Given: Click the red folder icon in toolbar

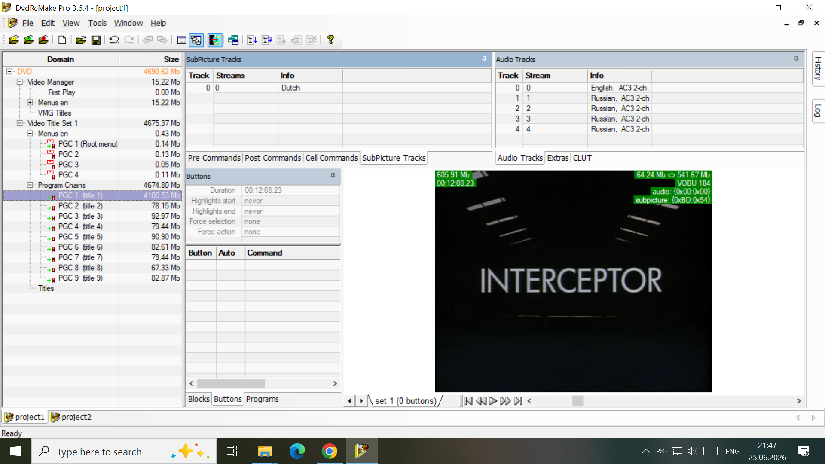Looking at the screenshot, I should pyautogui.click(x=43, y=40).
